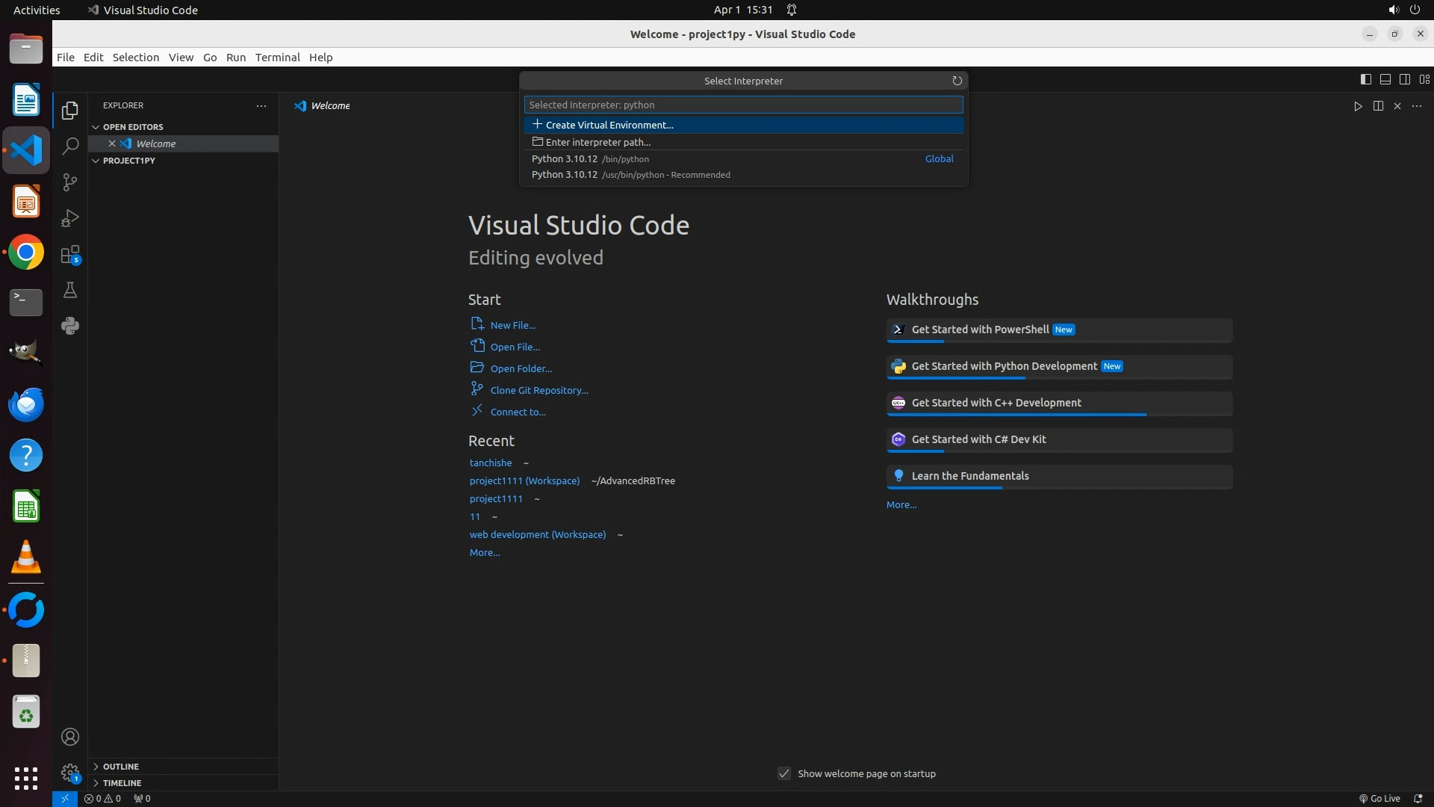Open the Search view in activity bar

pos(70,146)
